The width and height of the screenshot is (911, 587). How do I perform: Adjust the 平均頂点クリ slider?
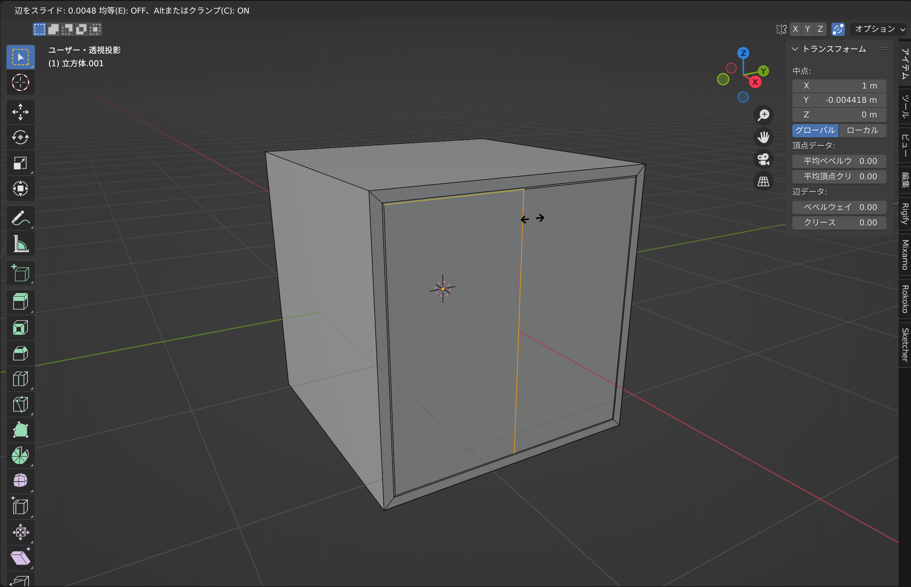coord(839,176)
